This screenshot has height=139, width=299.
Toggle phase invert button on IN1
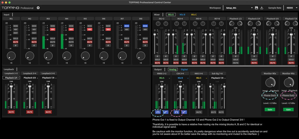pos(15,45)
